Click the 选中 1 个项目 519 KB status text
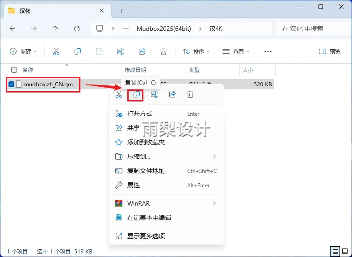Viewport: 352px width, 257px height. pos(65,251)
